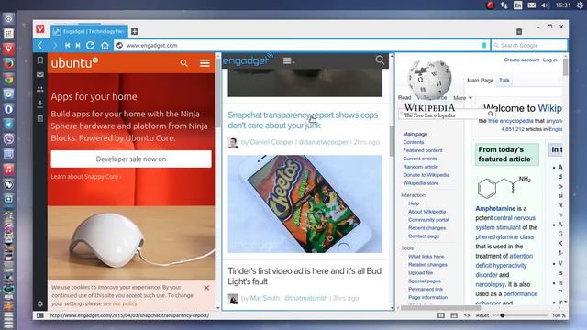587x330 pixels.
Task: Open Wikipedia Random article link
Action: pyautogui.click(x=420, y=167)
